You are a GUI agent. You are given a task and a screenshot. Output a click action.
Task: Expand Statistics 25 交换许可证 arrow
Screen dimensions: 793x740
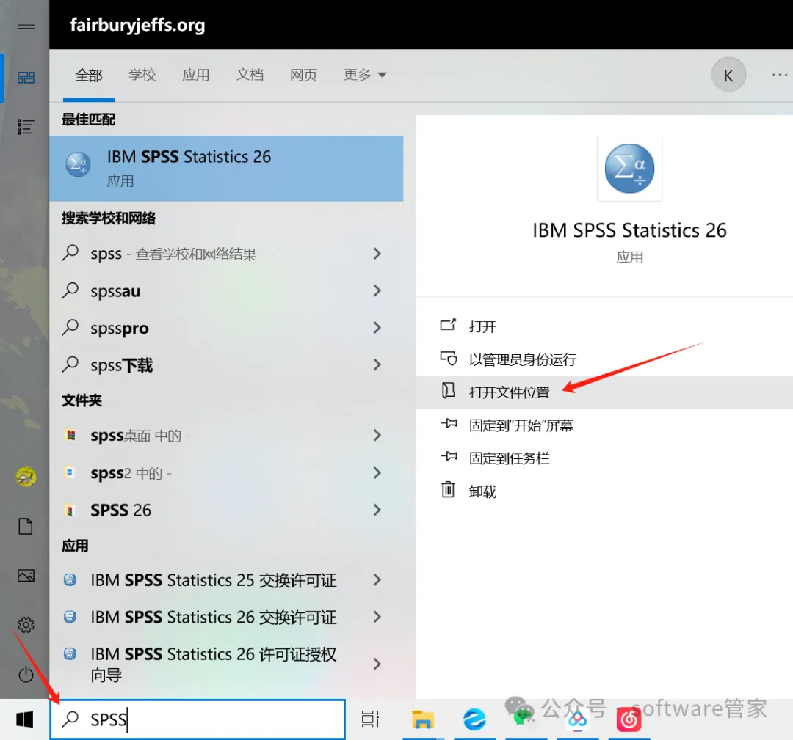[377, 580]
